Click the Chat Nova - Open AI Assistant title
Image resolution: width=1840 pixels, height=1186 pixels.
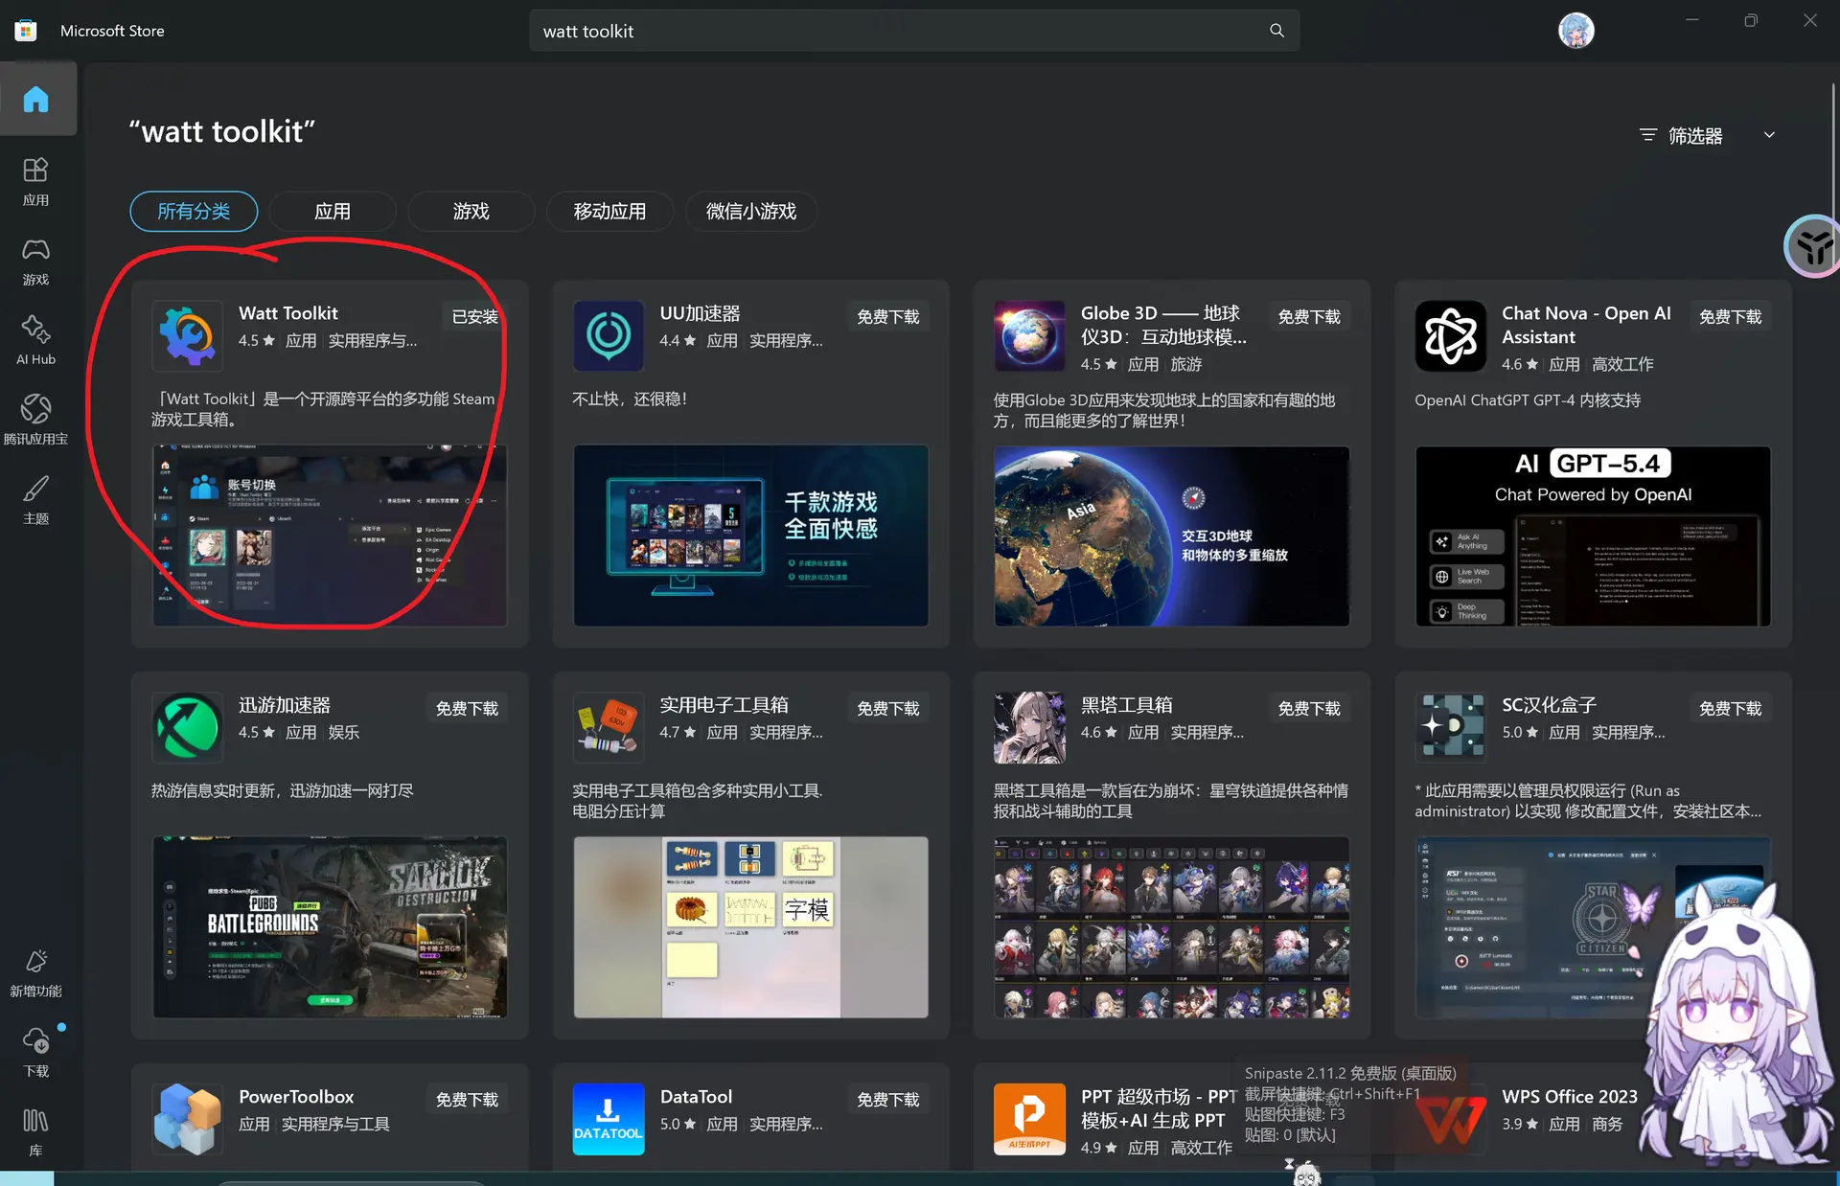click(1586, 325)
